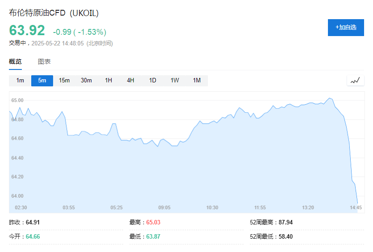Viewport: 373px width, 252px height.
Task: Set chart interval to 30m
Action: coord(86,81)
